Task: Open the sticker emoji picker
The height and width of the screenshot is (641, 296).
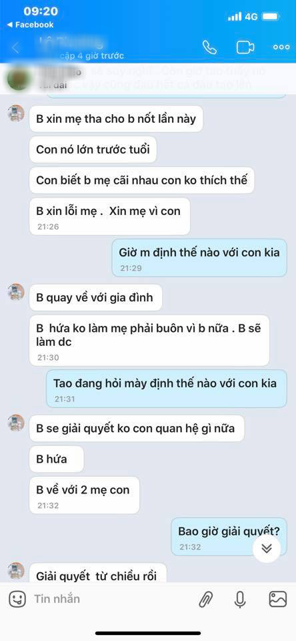Action: (17, 599)
